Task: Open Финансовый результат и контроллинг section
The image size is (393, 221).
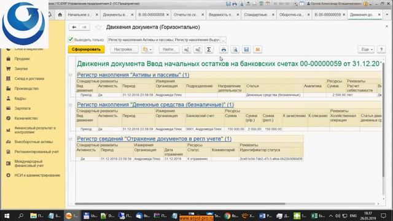Action: [x=35, y=130]
